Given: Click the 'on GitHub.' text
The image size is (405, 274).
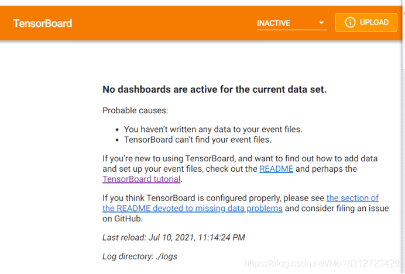Looking at the screenshot, I should click(x=122, y=219).
